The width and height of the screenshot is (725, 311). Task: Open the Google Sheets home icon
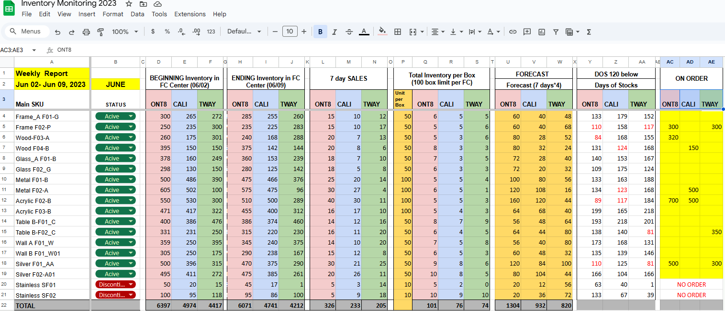[10, 8]
